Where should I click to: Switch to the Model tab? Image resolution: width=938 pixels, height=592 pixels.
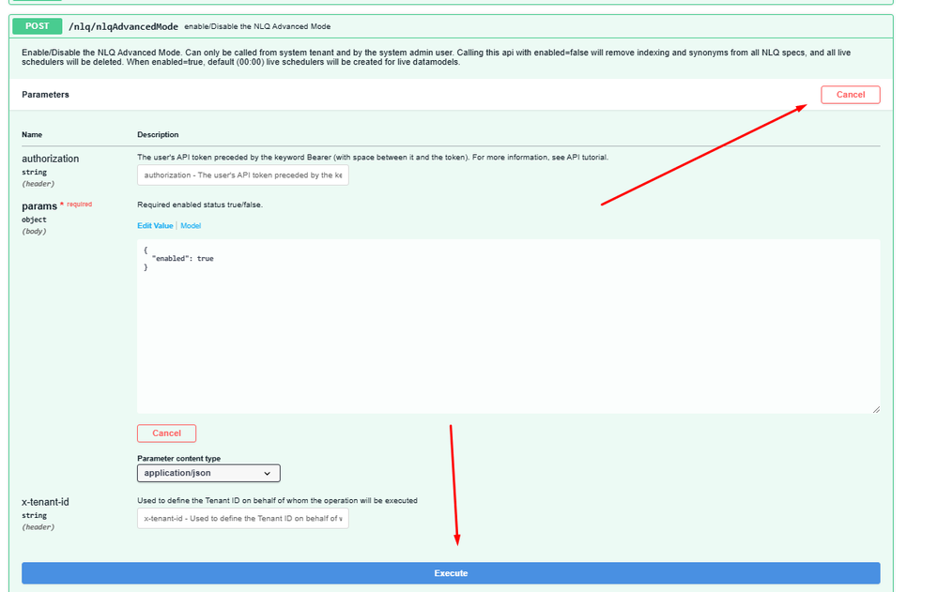[191, 226]
